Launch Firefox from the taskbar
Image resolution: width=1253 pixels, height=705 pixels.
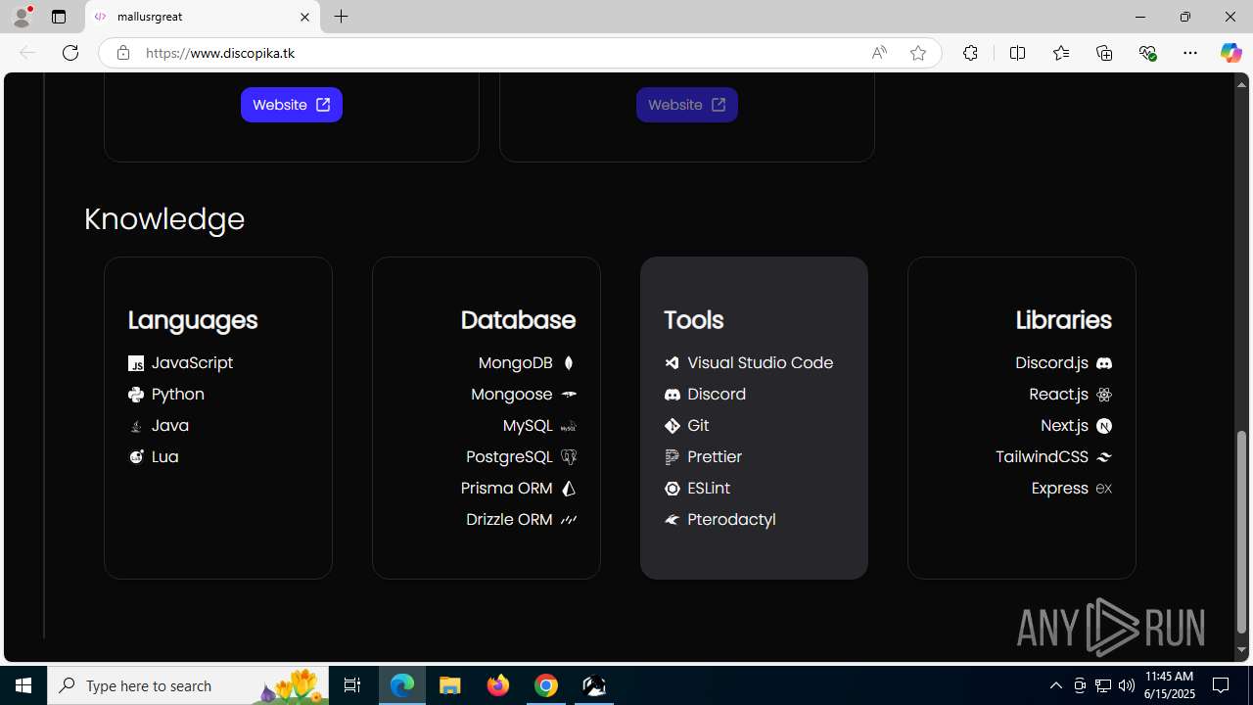498,685
